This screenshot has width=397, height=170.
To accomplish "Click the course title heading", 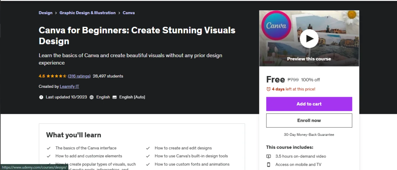I will pyautogui.click(x=137, y=36).
